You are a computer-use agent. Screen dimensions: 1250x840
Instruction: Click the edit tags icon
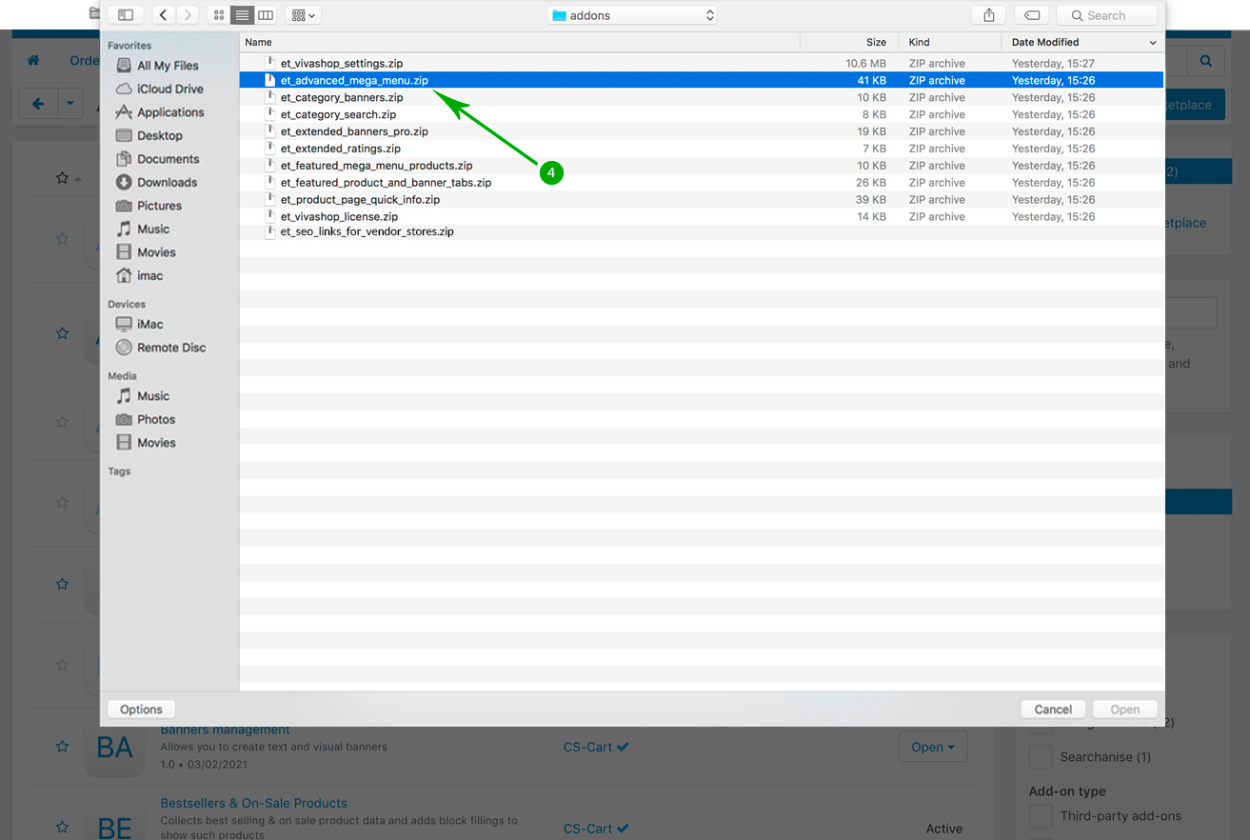(x=1031, y=15)
